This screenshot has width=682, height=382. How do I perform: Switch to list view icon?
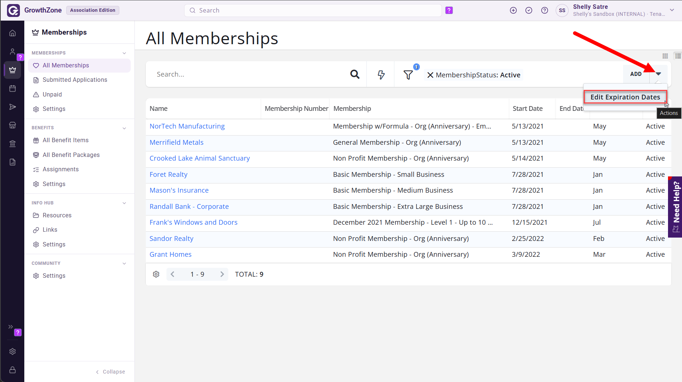pyautogui.click(x=678, y=56)
